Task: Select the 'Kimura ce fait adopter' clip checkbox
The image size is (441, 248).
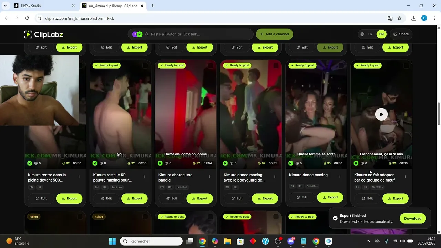Action: coord(406,65)
